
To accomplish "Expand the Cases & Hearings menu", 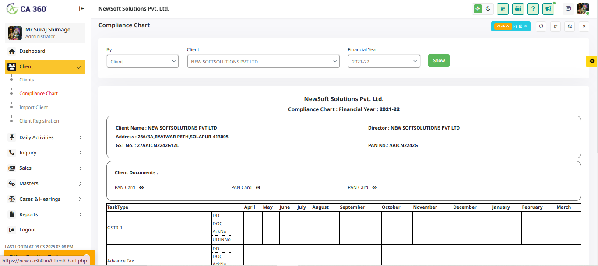I will pyautogui.click(x=45, y=199).
